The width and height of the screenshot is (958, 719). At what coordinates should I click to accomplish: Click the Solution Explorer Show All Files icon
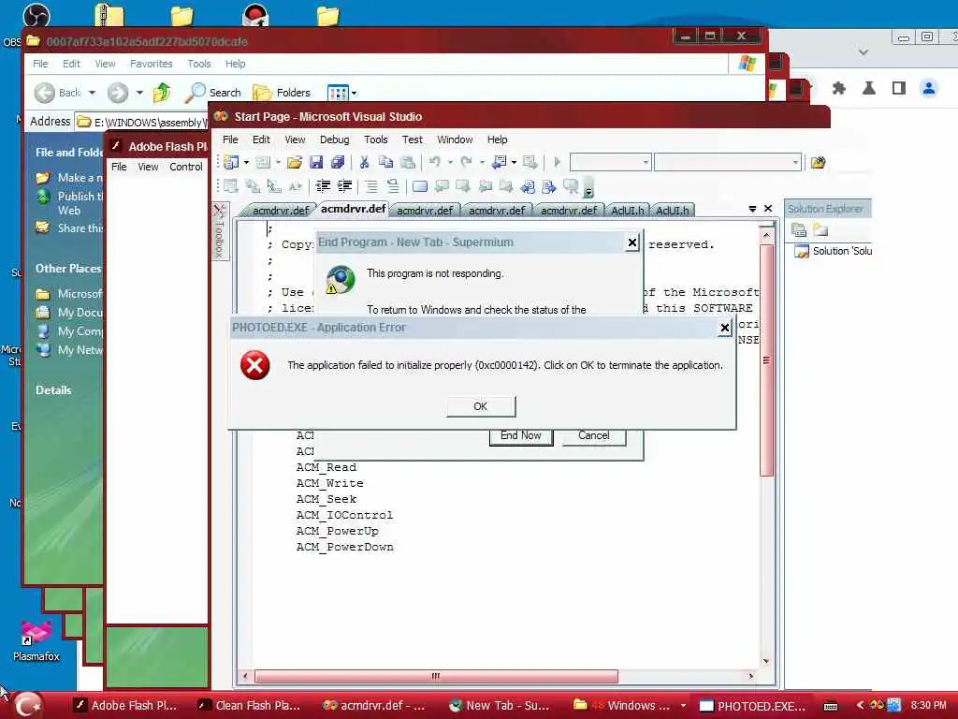coord(820,230)
